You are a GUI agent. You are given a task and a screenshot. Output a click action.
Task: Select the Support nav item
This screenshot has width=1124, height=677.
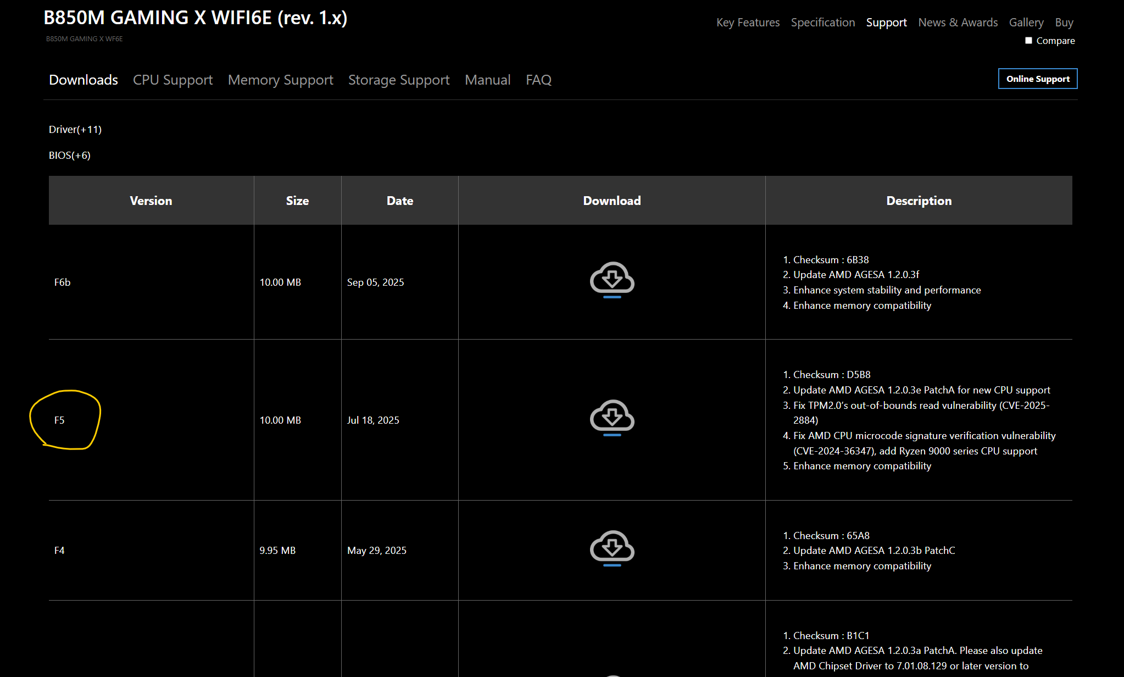pos(886,23)
